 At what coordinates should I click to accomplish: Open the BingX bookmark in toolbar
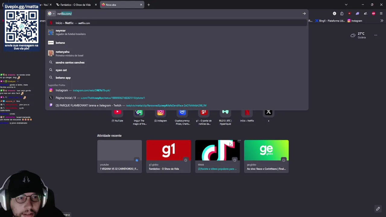[330, 21]
